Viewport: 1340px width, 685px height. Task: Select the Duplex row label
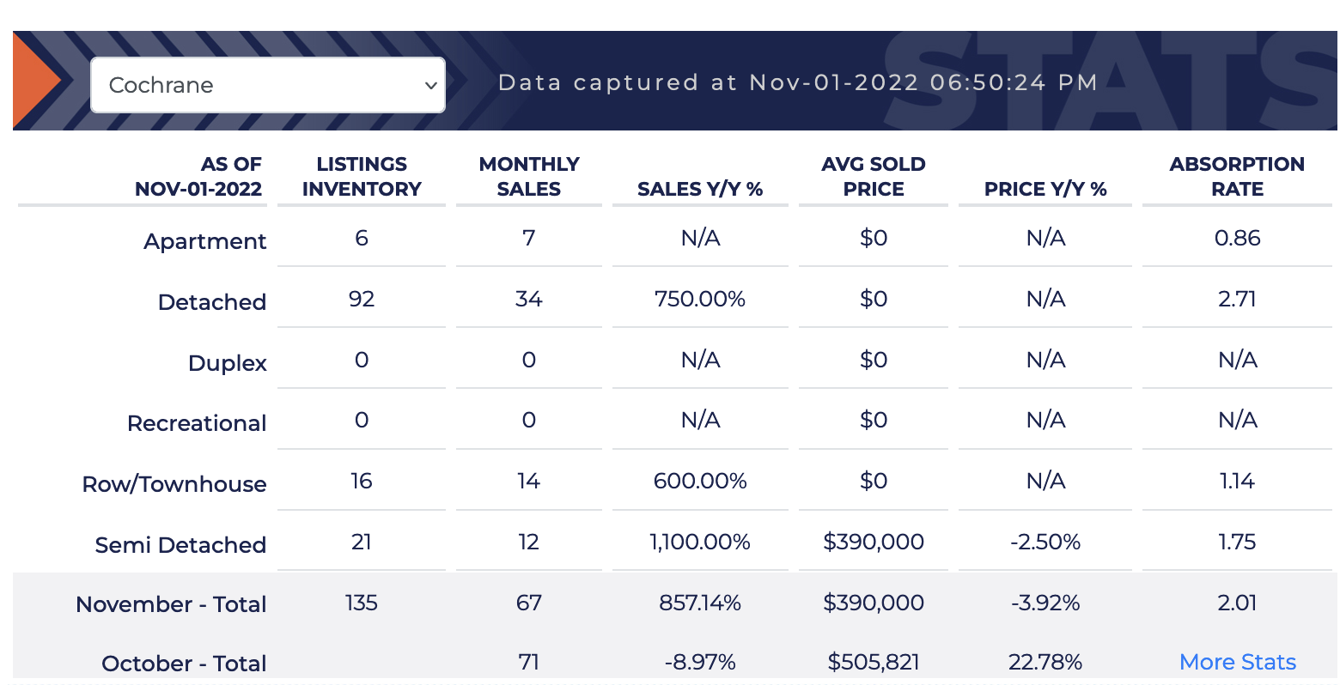point(228,363)
